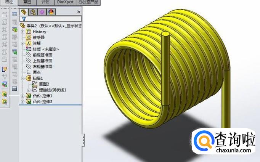Expand the 凸台-拉伸1 node
260x162 pixels.
(x=22, y=96)
